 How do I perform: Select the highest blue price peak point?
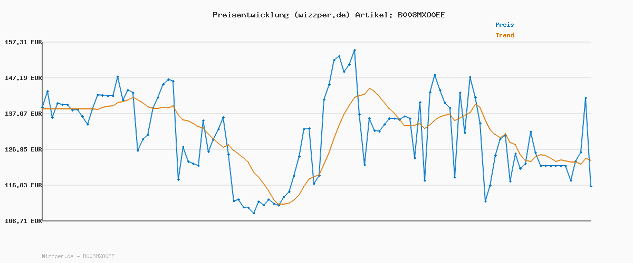(354, 50)
